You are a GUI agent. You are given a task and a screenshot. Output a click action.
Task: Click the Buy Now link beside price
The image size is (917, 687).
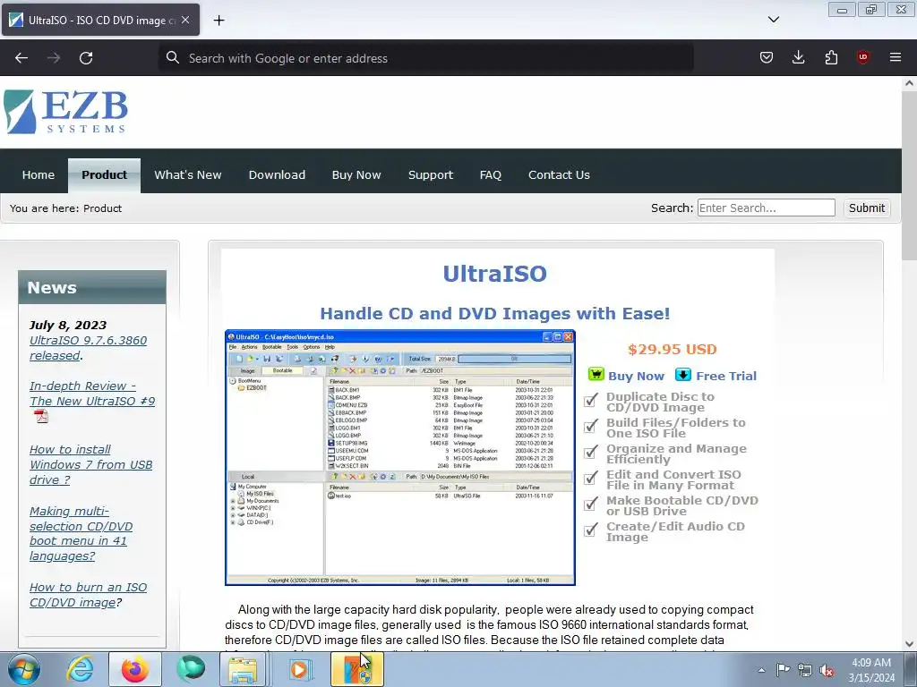coord(636,376)
